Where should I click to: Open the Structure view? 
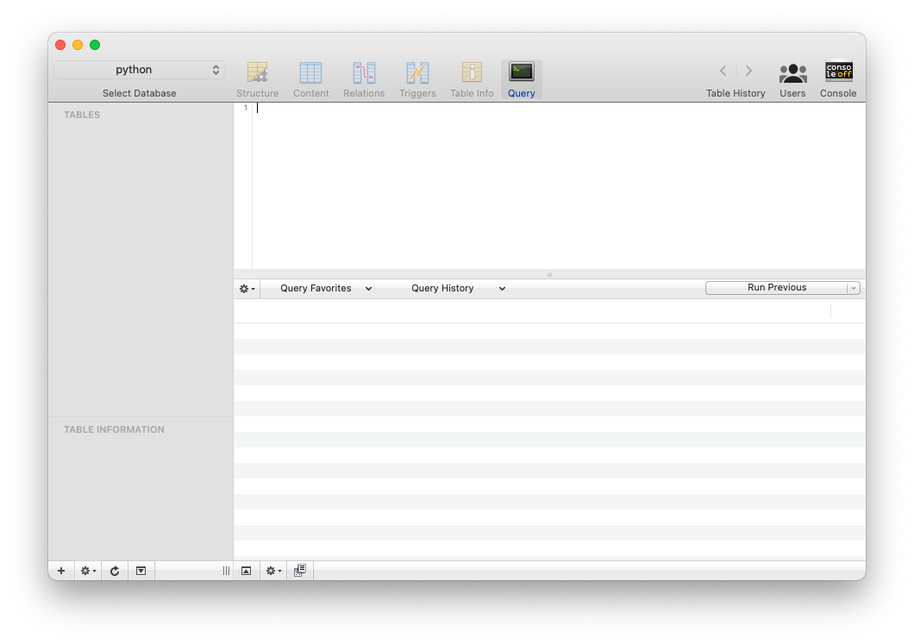pyautogui.click(x=257, y=79)
